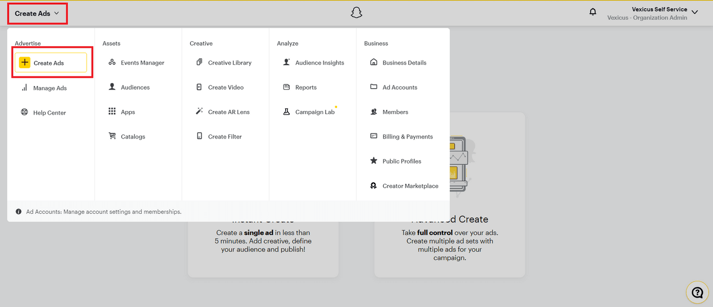Select Create AR Lens wand icon
The image size is (713, 307).
pos(199,111)
